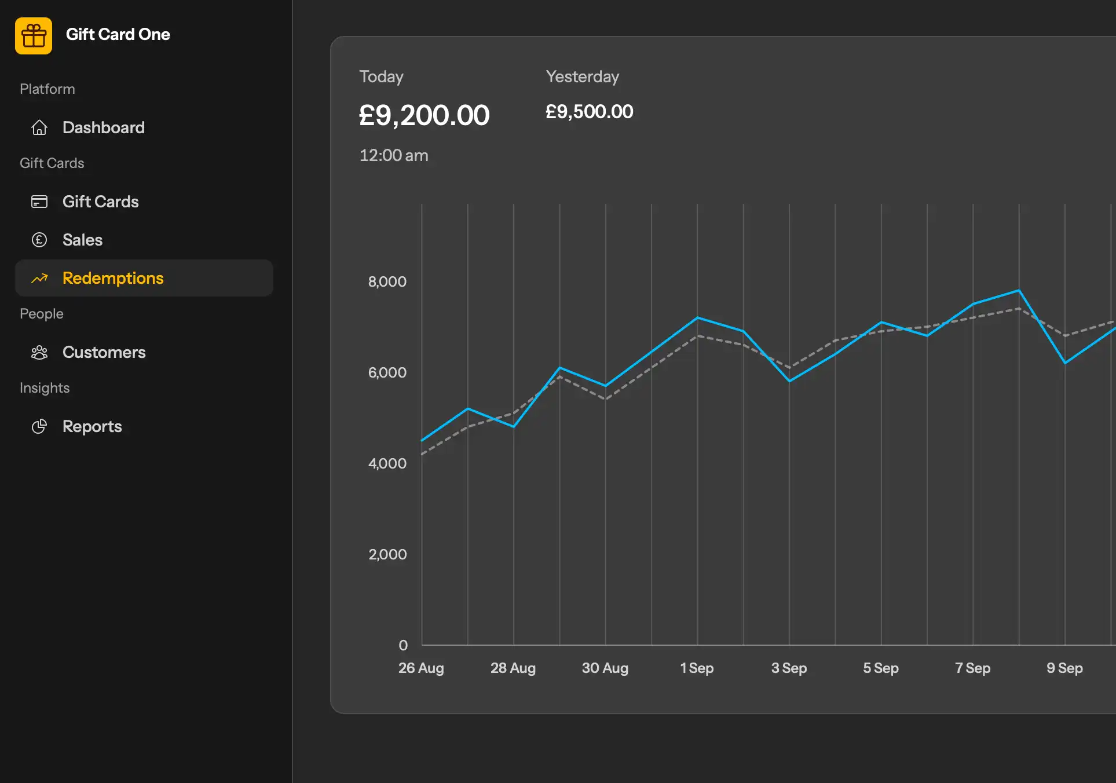Click Today's £9,200.00 total

coord(424,115)
